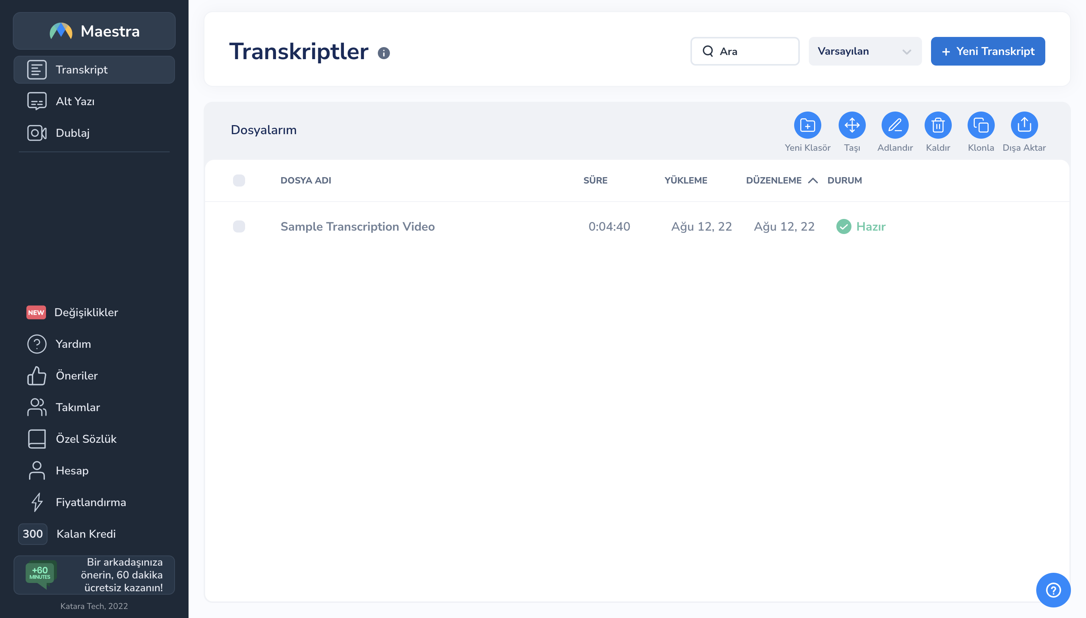Click the +60 minutes referral banner
This screenshot has width=1086, height=618.
click(x=94, y=575)
